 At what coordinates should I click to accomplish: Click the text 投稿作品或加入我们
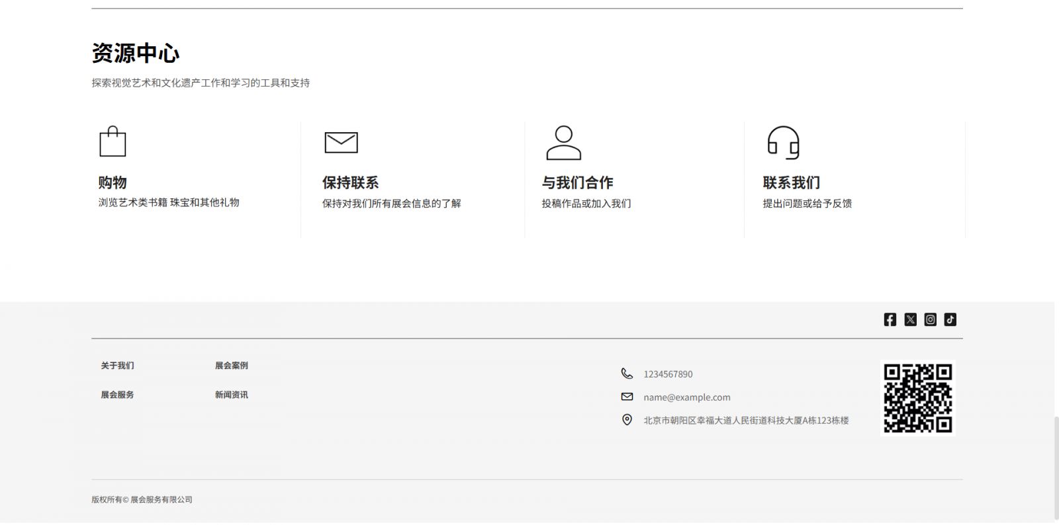586,204
